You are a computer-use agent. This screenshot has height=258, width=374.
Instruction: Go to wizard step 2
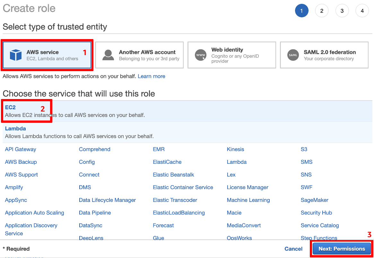pos(322,11)
